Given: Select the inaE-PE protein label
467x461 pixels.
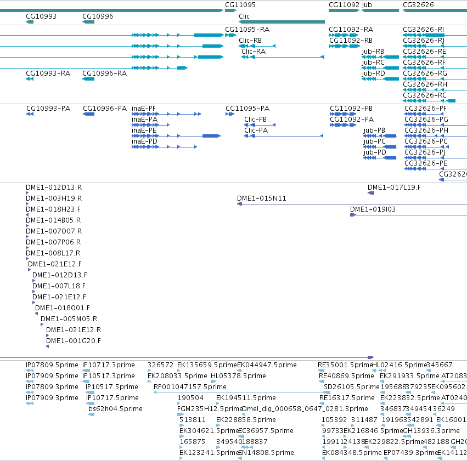Looking at the screenshot, I should 144,130.
